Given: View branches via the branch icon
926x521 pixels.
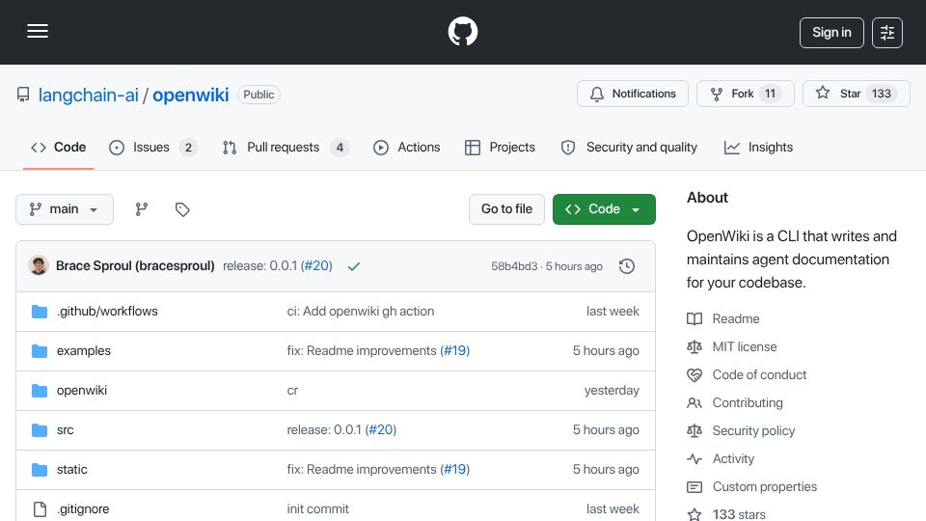Looking at the screenshot, I should [x=141, y=209].
